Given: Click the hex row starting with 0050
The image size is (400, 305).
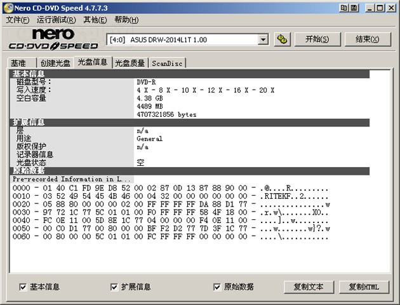Looking at the screenshot, I should tap(171, 228).
